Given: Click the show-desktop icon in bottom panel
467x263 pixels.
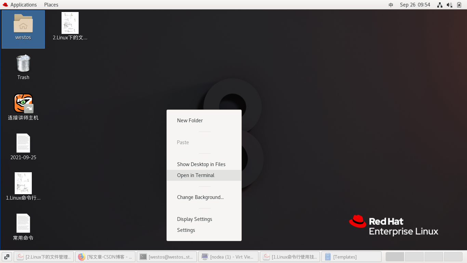Looking at the screenshot, I should (7, 257).
